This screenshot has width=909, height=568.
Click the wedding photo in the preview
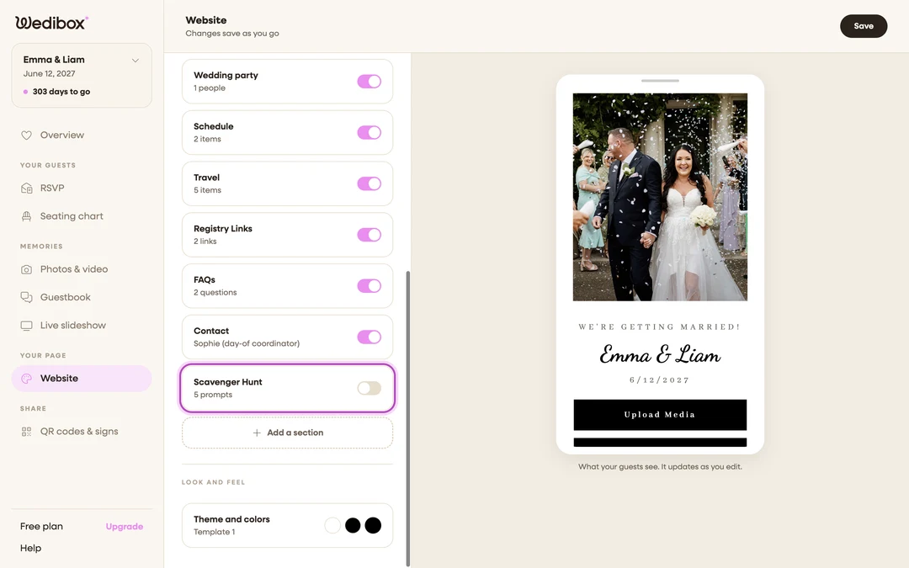pos(660,197)
